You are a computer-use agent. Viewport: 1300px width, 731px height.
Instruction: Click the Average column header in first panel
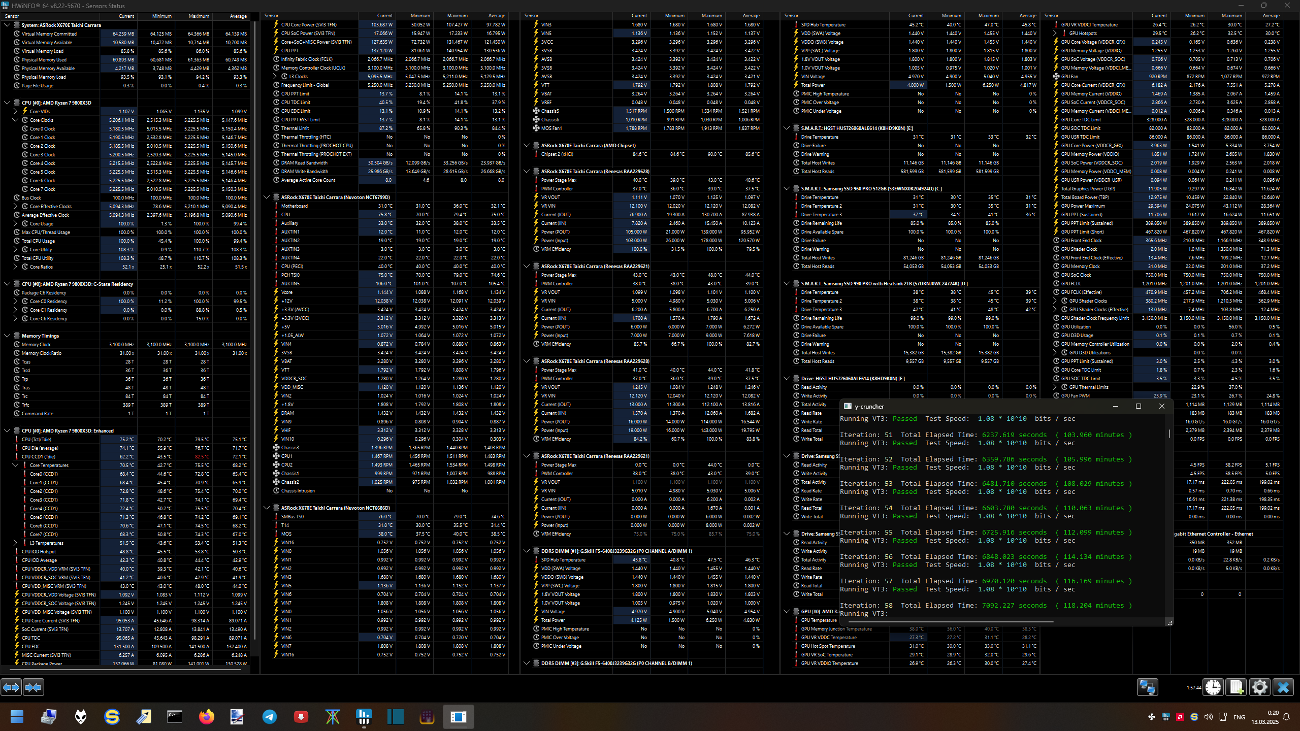(238, 16)
